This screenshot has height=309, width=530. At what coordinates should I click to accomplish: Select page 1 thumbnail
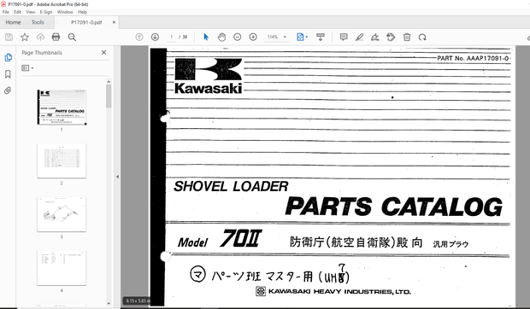tap(62, 108)
